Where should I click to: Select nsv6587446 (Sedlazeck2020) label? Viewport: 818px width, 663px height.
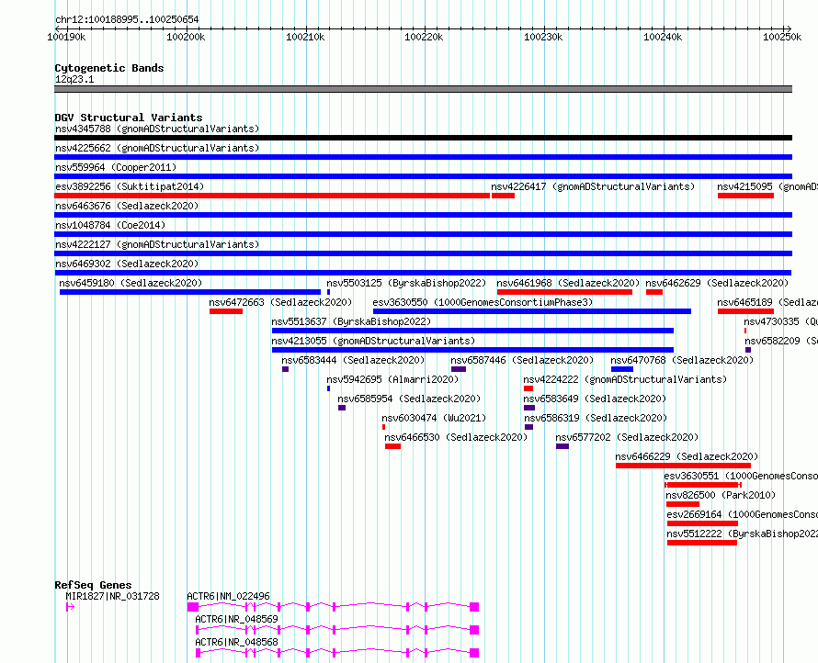point(522,360)
